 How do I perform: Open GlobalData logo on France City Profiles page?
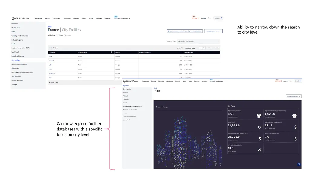[20, 18]
